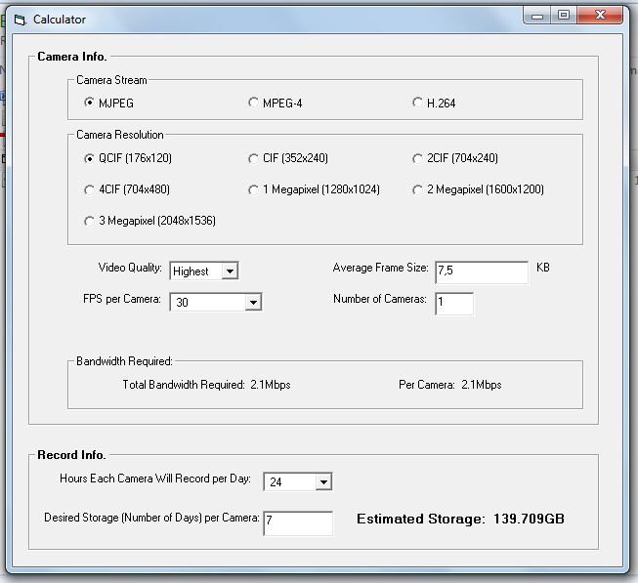Click the Per Camera 2.1Mbps text

[450, 385]
